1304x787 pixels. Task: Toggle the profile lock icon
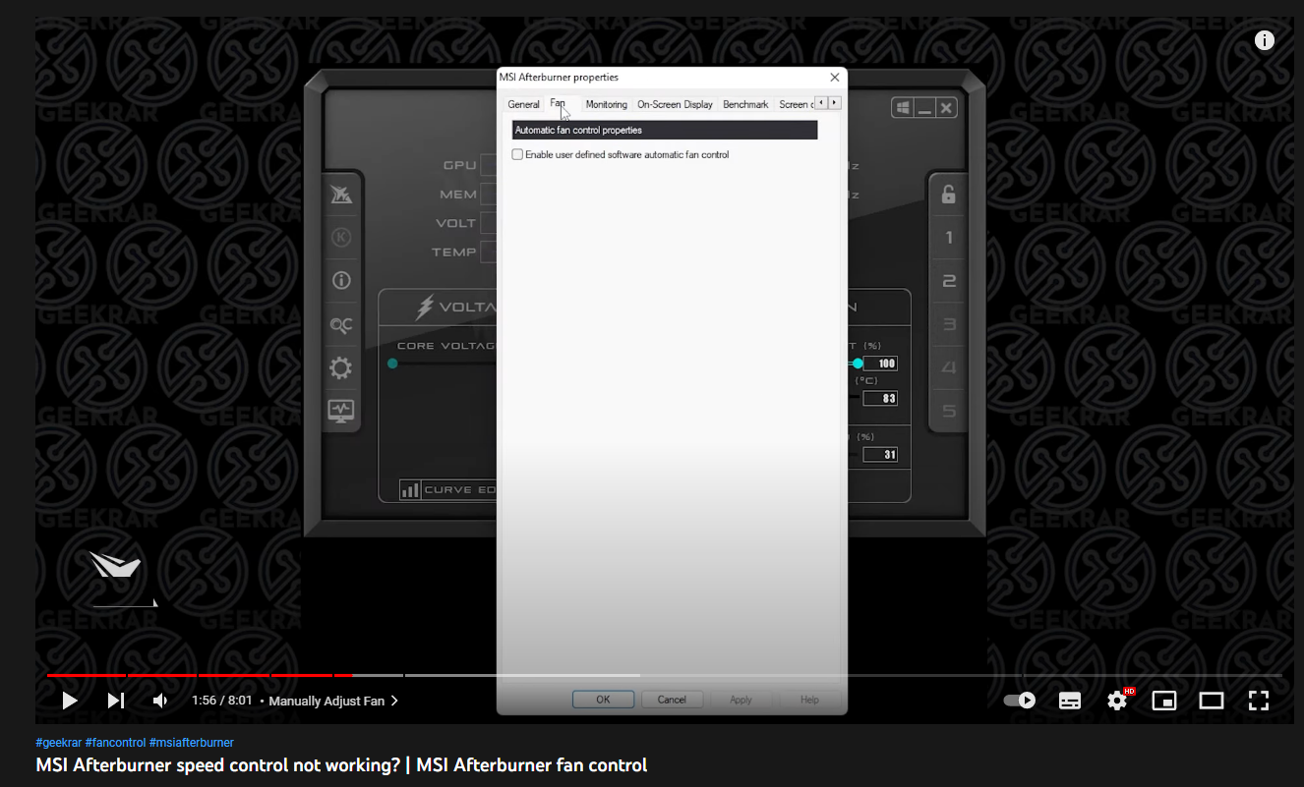(x=948, y=194)
